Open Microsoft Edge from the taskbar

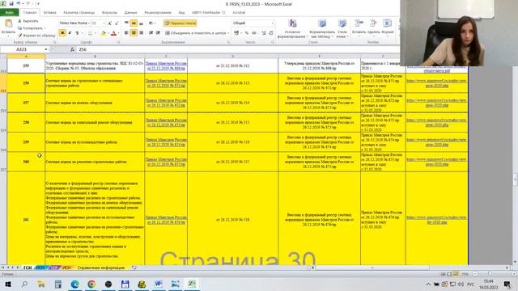click(x=74, y=284)
